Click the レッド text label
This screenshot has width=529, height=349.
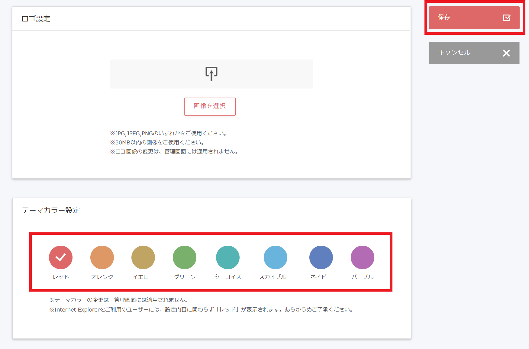tap(61, 277)
